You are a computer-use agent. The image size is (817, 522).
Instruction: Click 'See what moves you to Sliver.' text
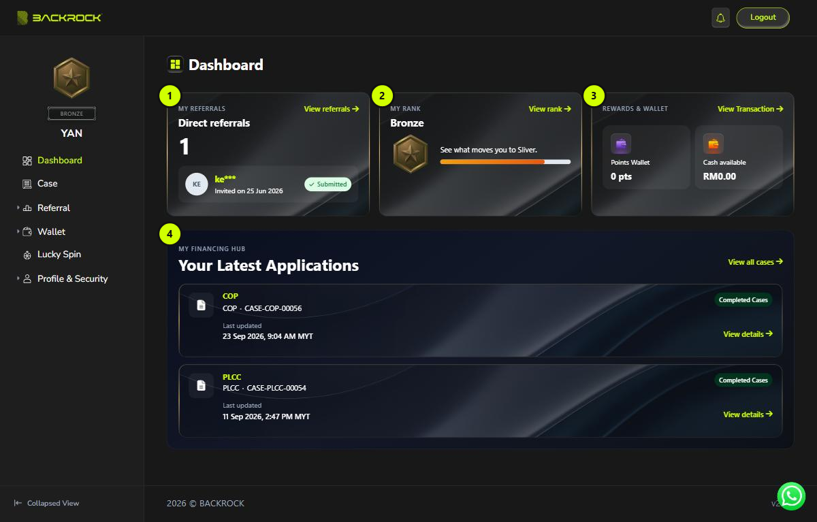coord(489,150)
